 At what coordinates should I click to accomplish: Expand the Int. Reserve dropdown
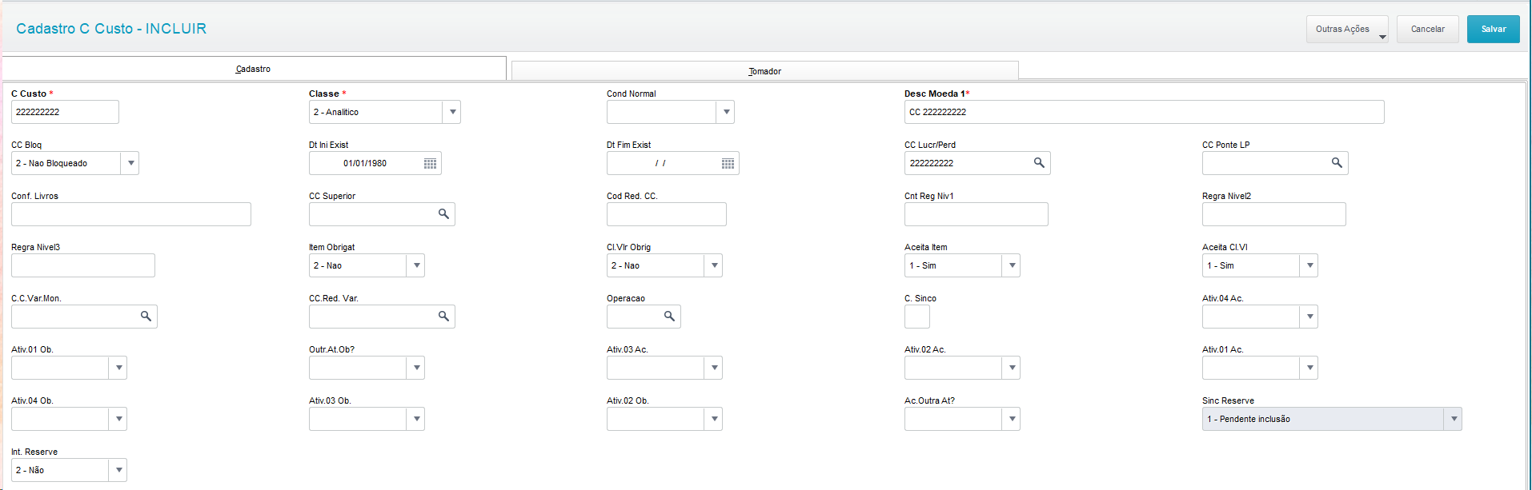118,470
